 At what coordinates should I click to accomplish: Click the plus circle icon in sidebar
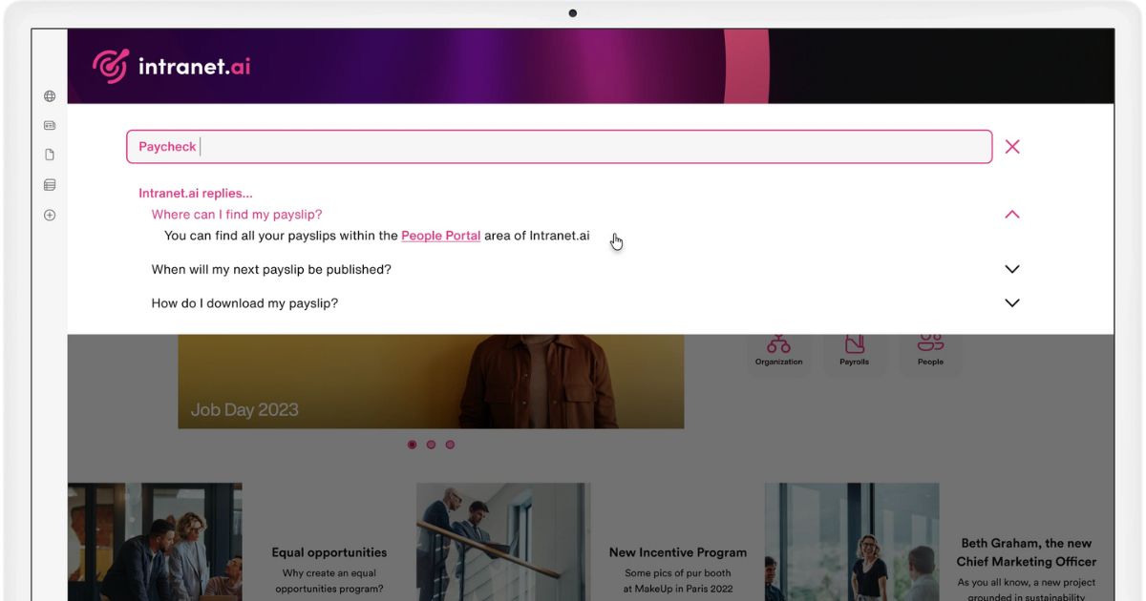tap(50, 216)
